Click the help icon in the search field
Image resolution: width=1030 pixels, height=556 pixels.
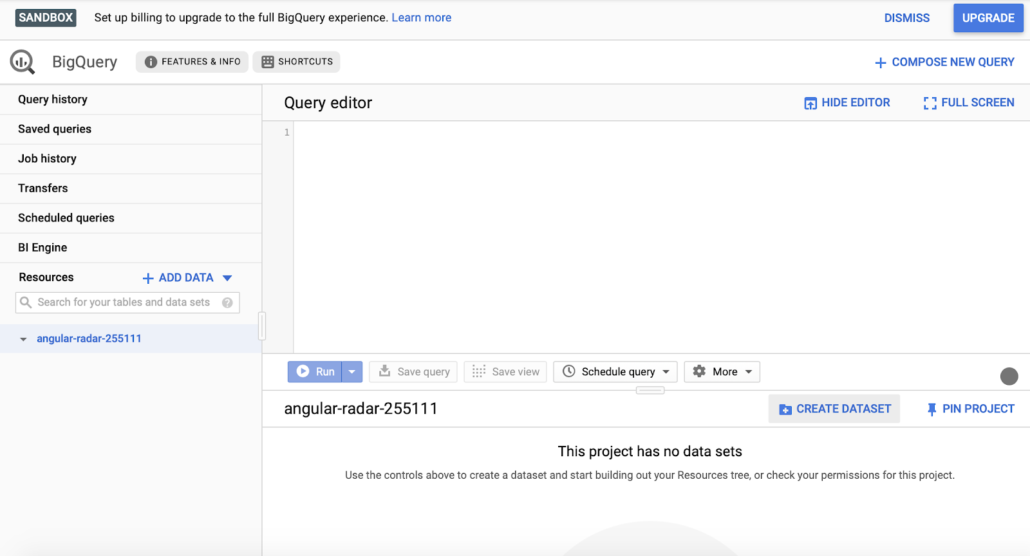coord(227,302)
